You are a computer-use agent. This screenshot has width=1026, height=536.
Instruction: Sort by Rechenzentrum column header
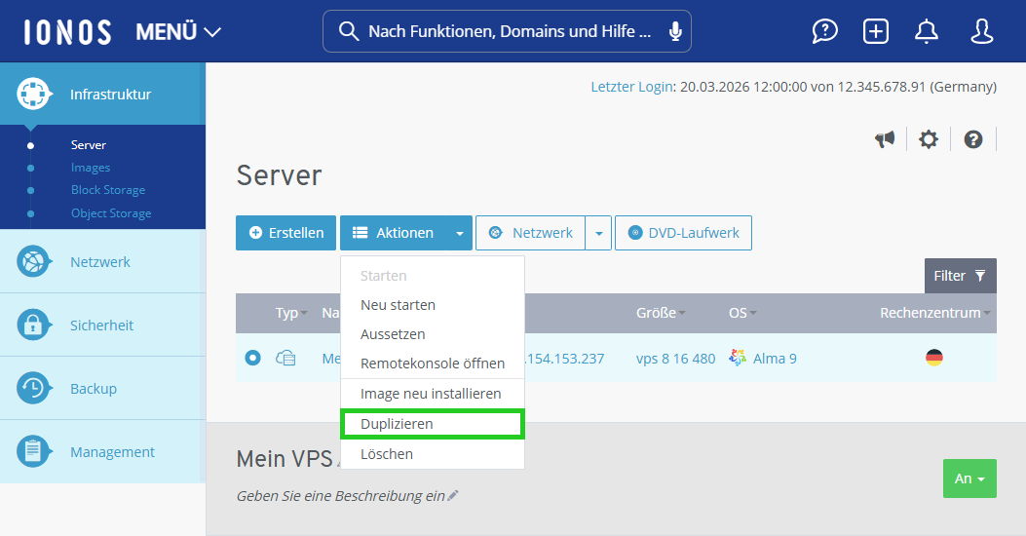(x=935, y=313)
